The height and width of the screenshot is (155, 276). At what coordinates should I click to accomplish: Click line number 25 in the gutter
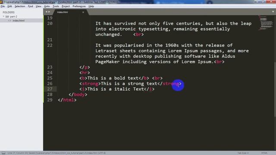click(x=50, y=78)
